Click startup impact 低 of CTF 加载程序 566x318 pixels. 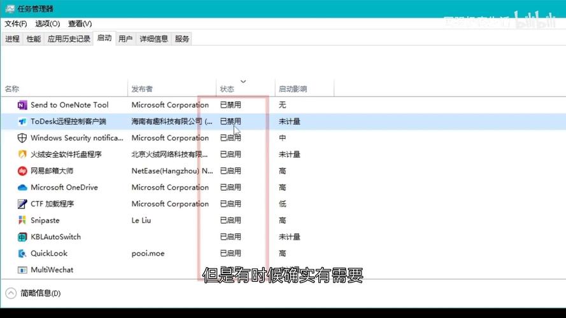282,204
